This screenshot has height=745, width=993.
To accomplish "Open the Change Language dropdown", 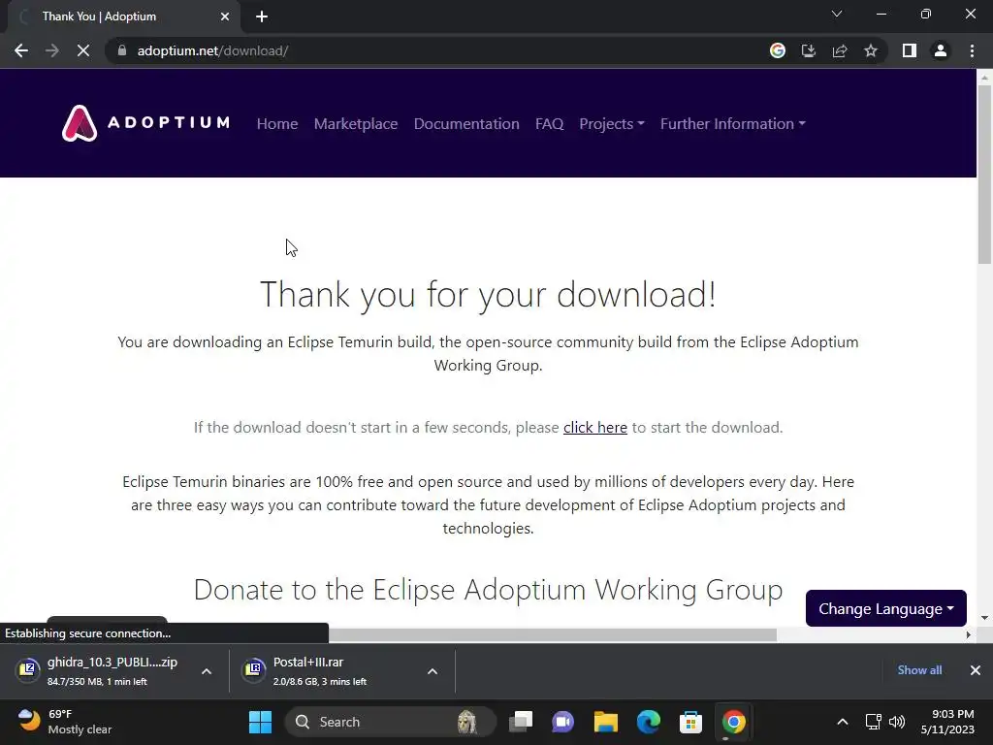I will click(x=886, y=608).
